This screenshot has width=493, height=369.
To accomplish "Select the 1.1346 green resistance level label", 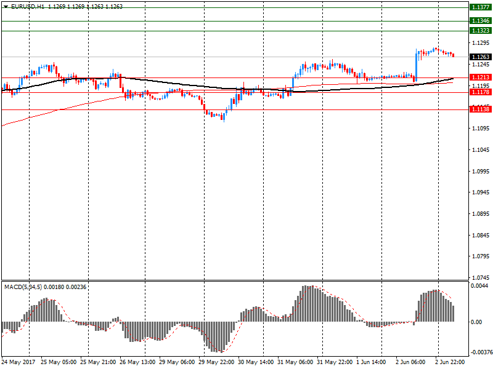I will click(481, 21).
